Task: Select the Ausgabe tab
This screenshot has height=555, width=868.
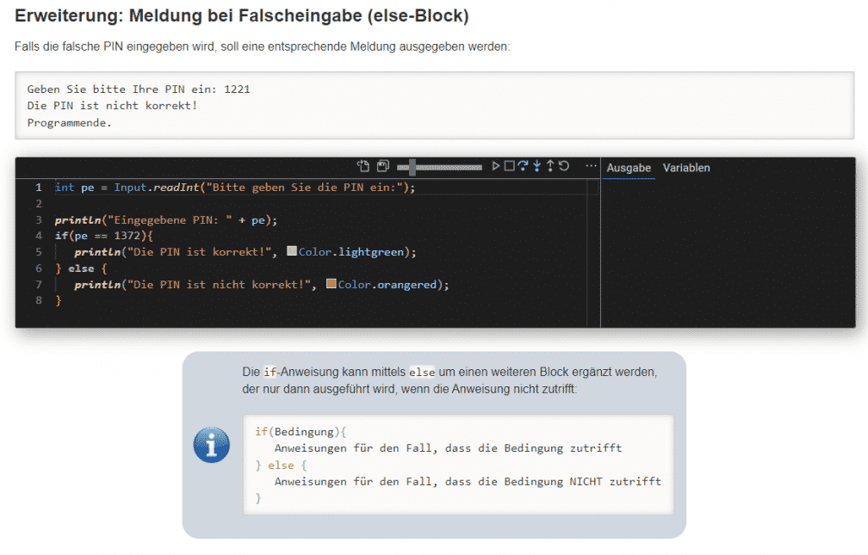Action: 629,168
